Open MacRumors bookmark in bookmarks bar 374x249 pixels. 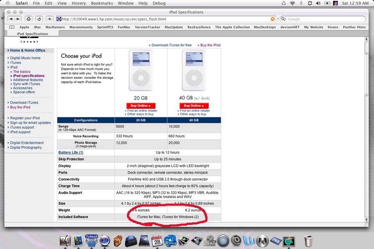pyautogui.click(x=55, y=27)
